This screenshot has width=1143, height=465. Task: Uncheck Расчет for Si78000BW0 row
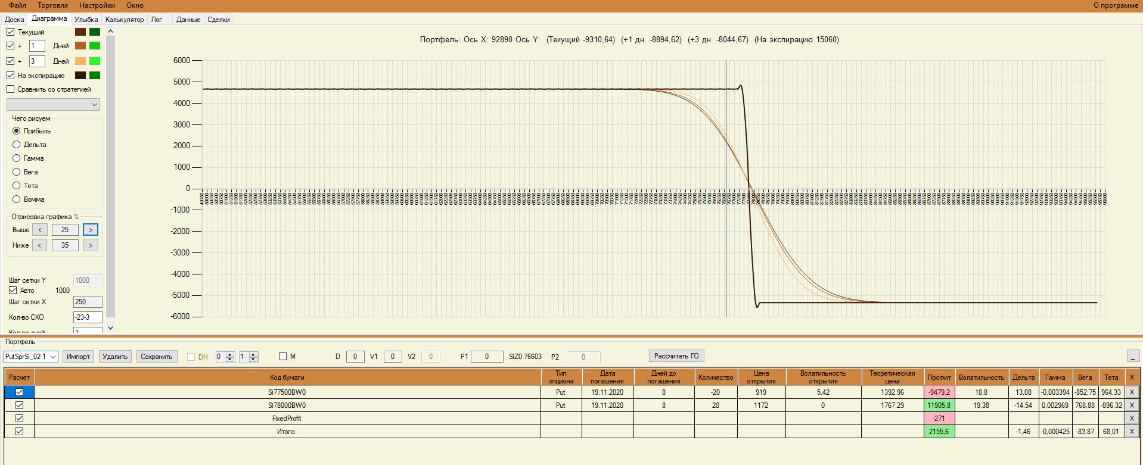click(x=20, y=405)
